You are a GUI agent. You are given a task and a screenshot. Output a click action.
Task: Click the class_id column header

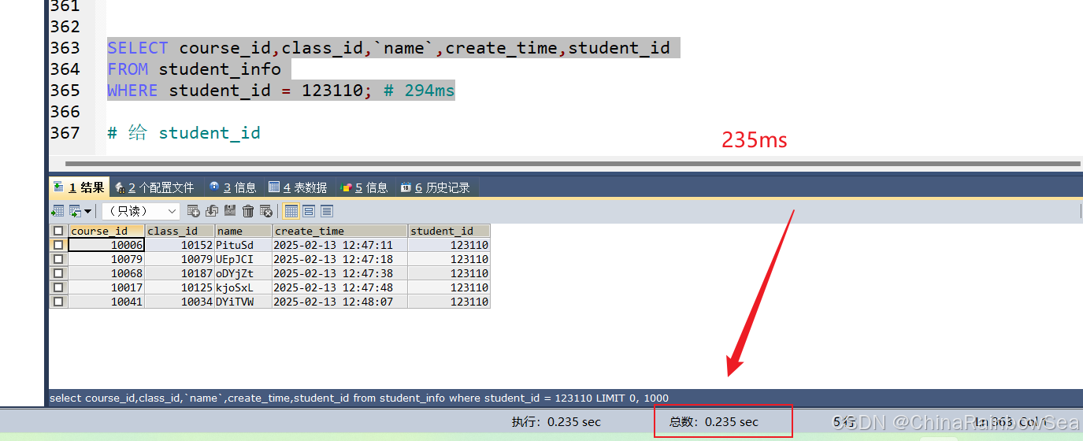(x=180, y=231)
